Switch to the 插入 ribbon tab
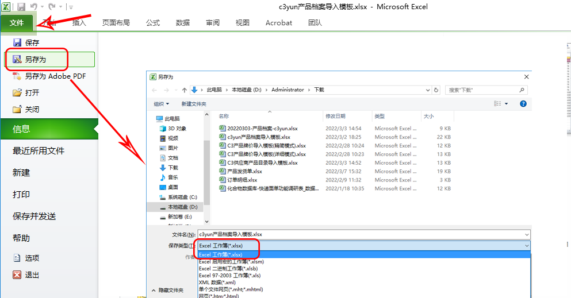 coord(79,23)
